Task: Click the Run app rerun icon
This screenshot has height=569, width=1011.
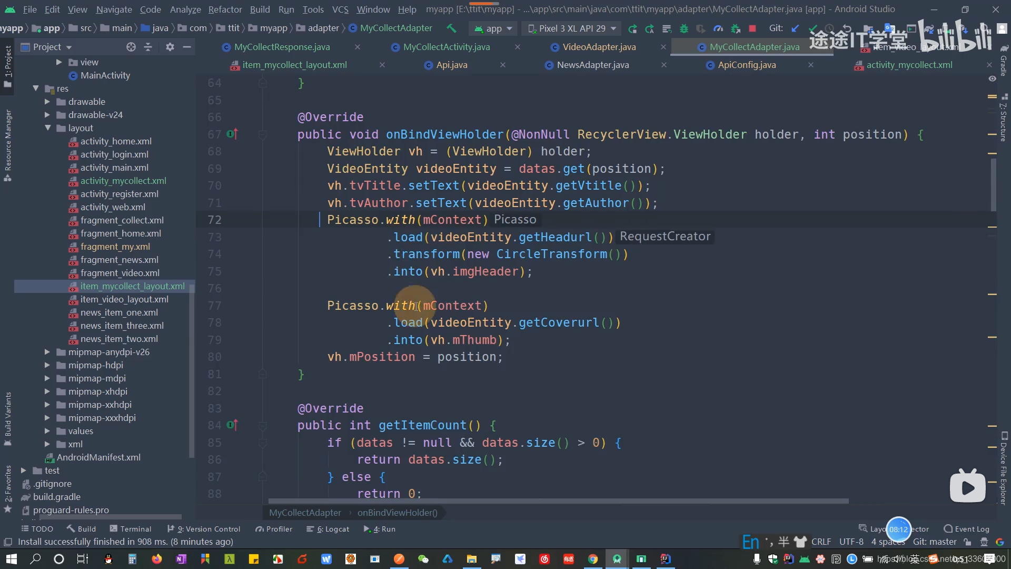Action: 632,28
